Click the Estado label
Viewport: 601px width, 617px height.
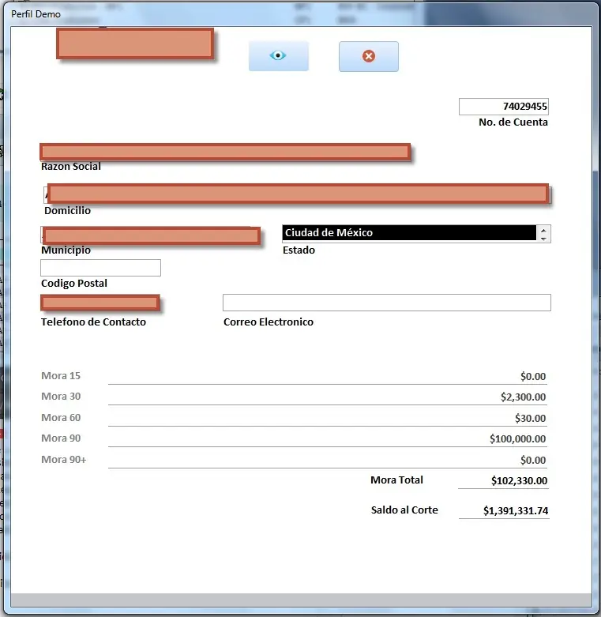pyautogui.click(x=299, y=250)
